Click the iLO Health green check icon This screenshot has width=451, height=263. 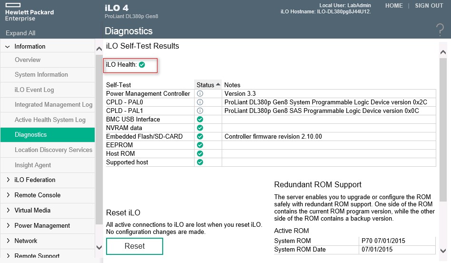point(142,64)
